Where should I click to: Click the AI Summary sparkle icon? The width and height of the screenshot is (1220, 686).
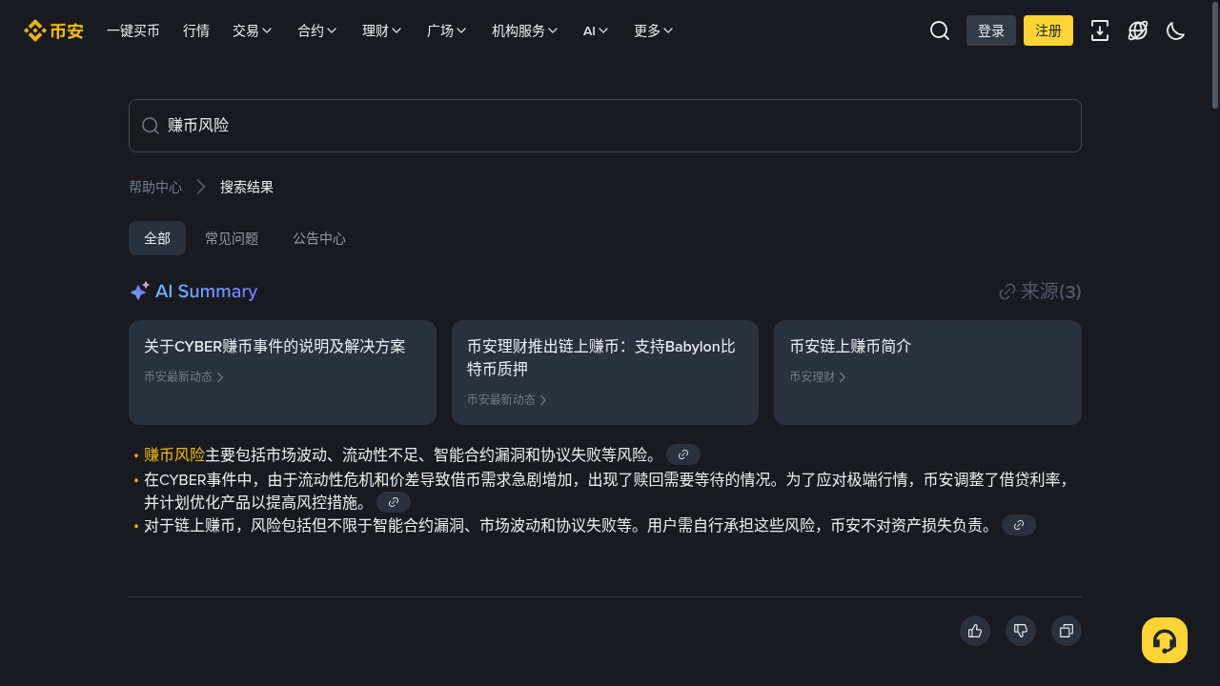pyautogui.click(x=139, y=291)
